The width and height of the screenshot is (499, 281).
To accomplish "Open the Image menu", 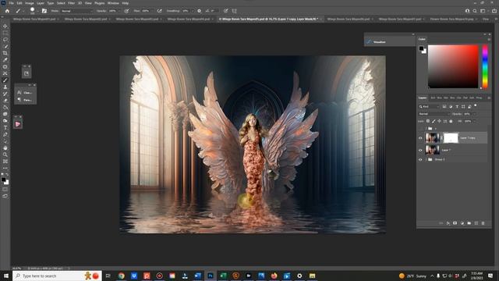I will (x=30, y=3).
